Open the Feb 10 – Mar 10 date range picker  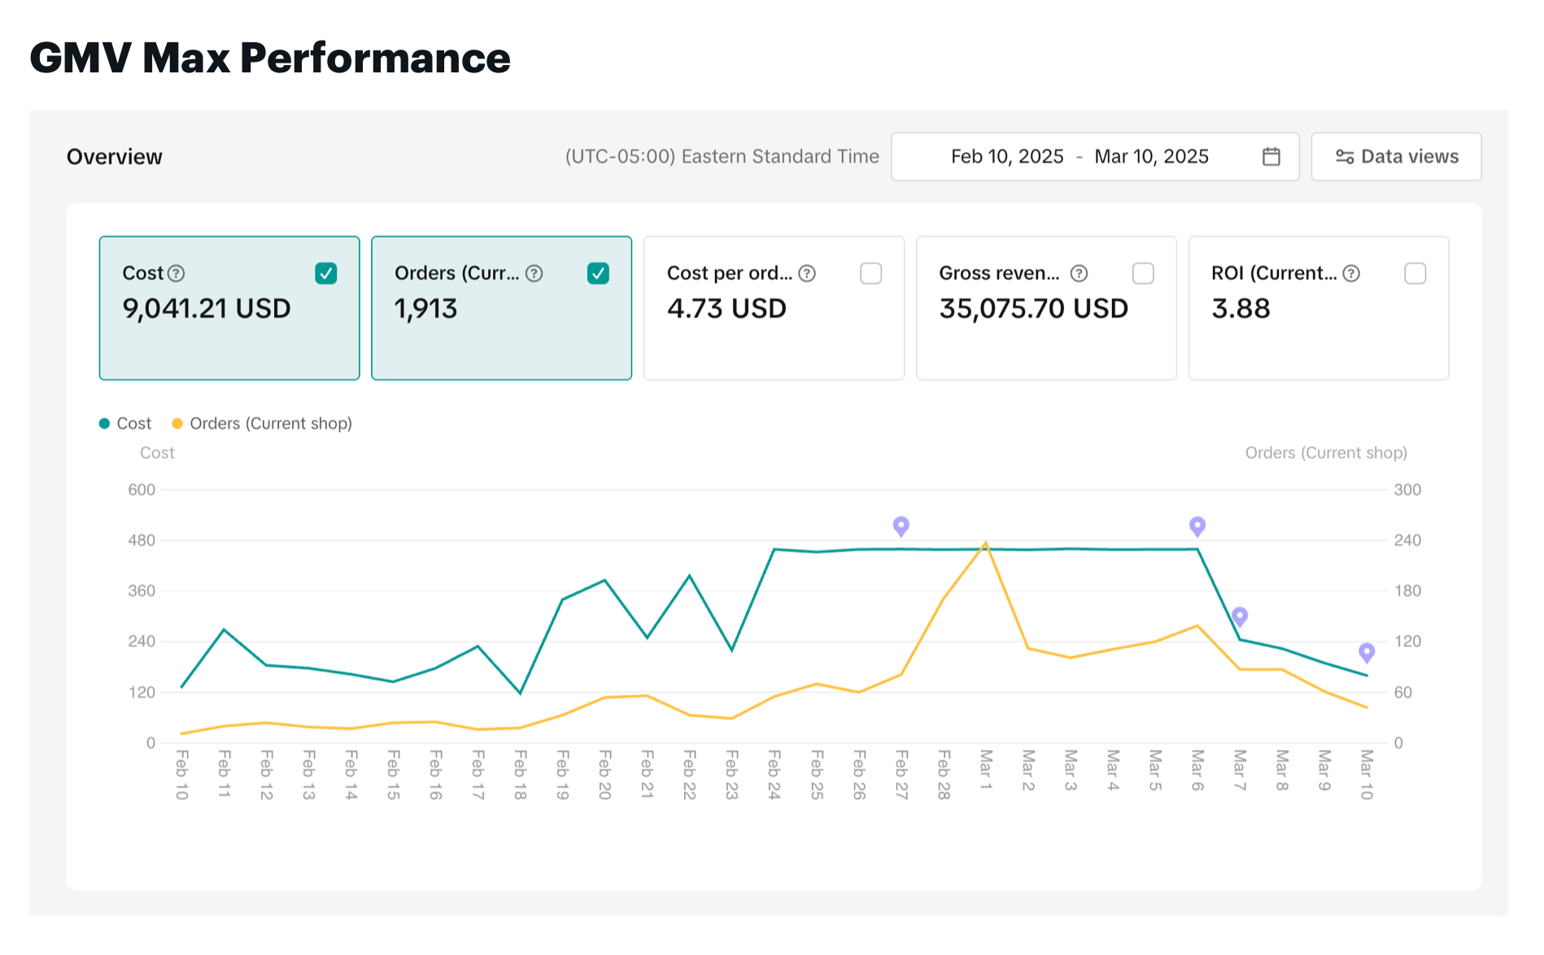pos(1079,156)
